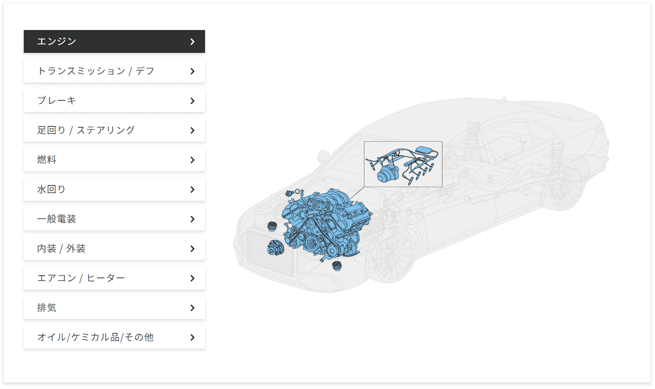The image size is (655, 389).
Task: Click the blue engine mount below the engine
Action: [x=337, y=266]
